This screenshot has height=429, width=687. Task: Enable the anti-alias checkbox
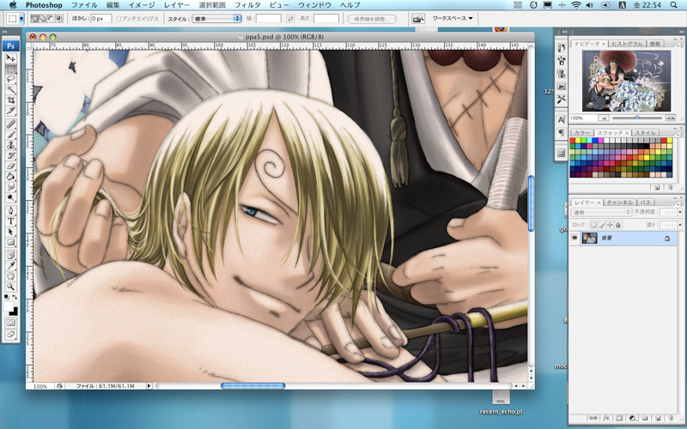point(119,19)
